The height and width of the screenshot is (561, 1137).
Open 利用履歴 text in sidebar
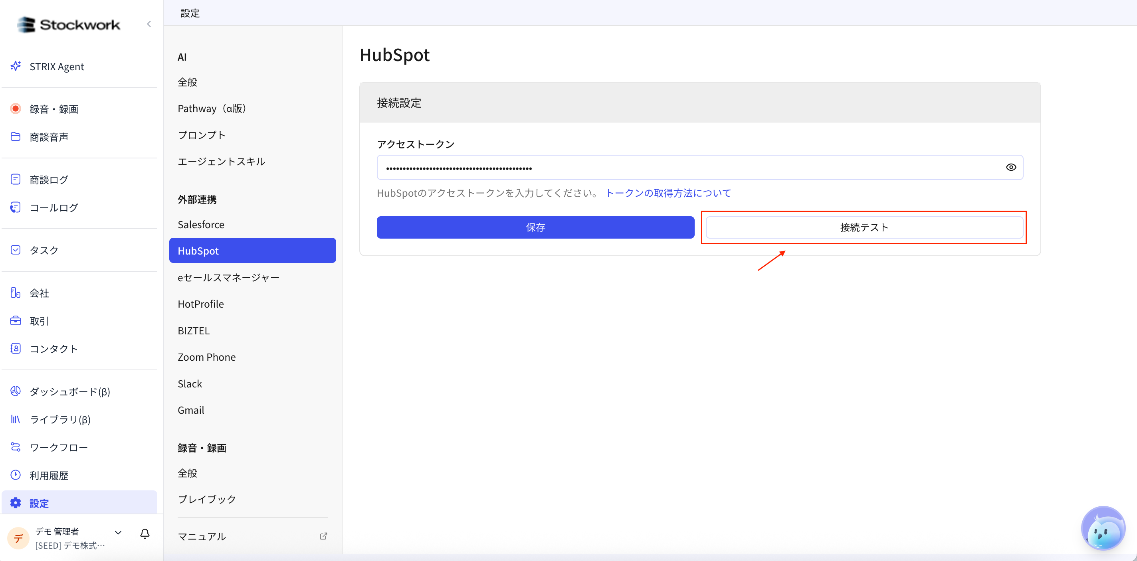tap(49, 476)
